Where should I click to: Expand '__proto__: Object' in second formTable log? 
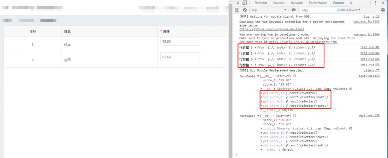(x=261, y=150)
